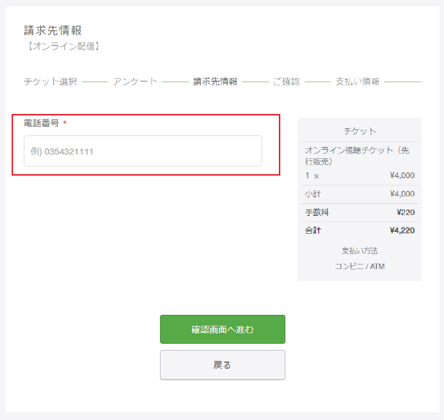
Task: Select the アンケート step
Action: click(135, 82)
